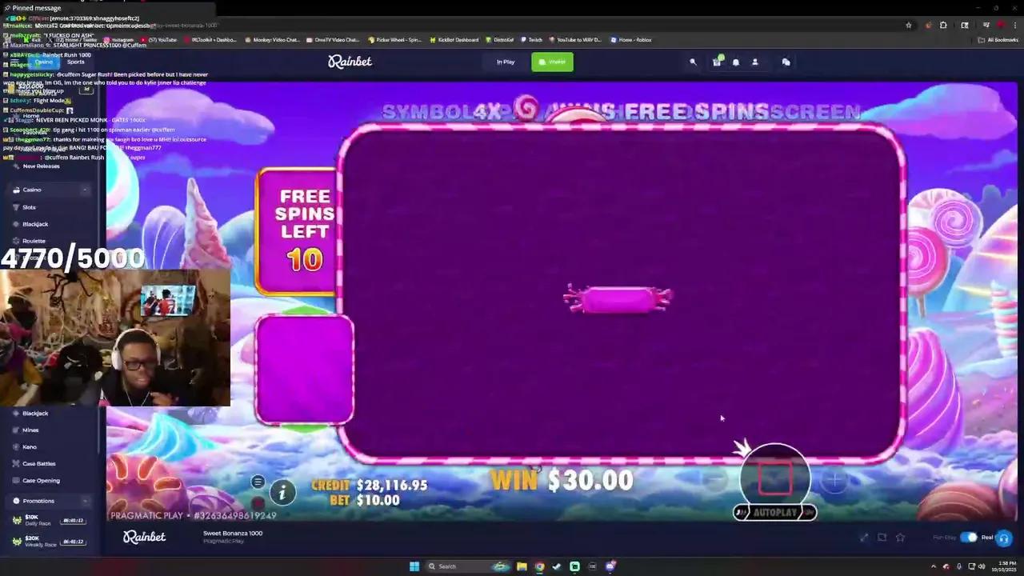The image size is (1024, 576).
Task: Open the chat bubbles icon in Rainbet header
Action: [786, 62]
